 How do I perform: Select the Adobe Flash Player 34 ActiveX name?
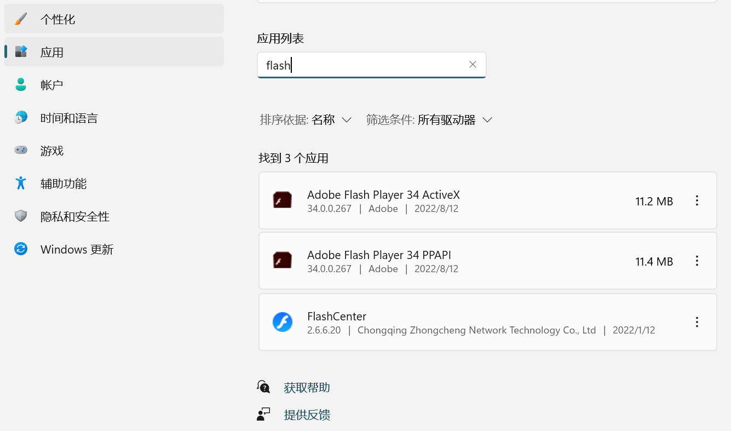coord(383,195)
